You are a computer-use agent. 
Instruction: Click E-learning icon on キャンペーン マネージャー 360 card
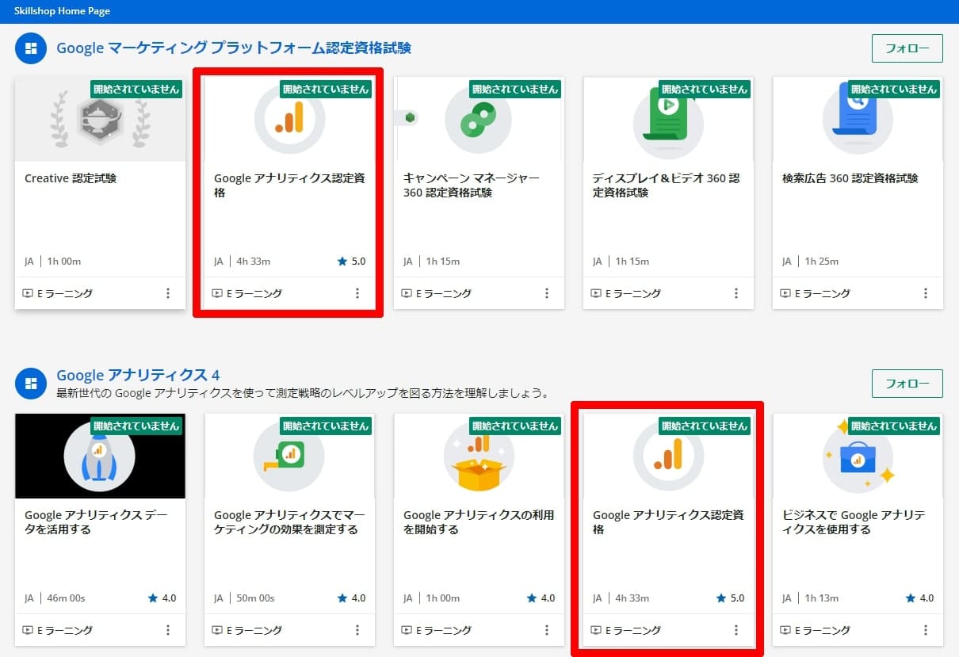point(407,293)
